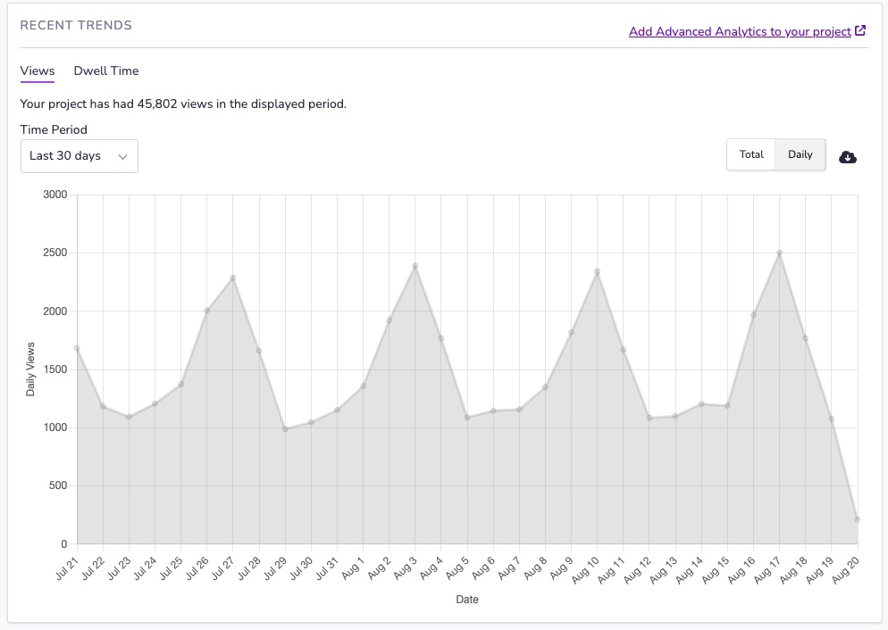
Task: Click the Jul 21 first data point
Action: click(77, 348)
